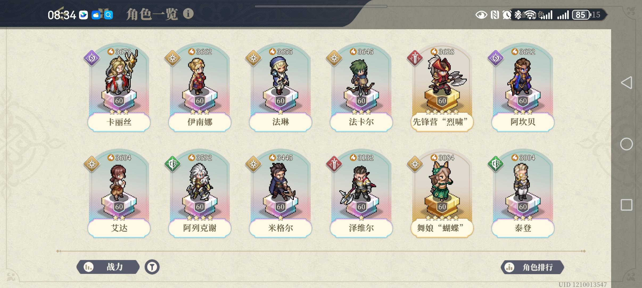
Task: Select the 泰登 character card
Action: point(523,194)
